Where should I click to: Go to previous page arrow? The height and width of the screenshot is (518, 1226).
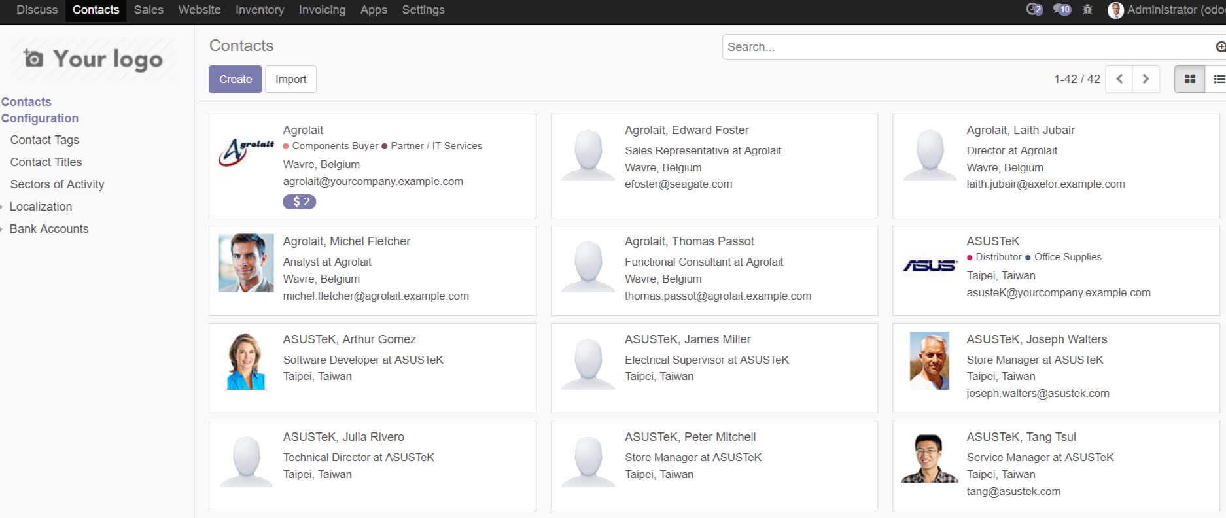click(x=1119, y=79)
